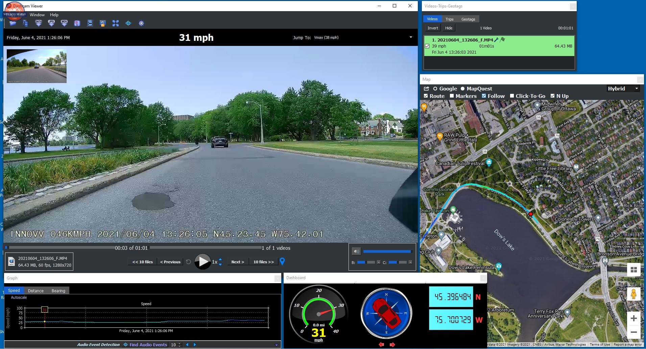The height and width of the screenshot is (349, 646).
Task: Click the export DATA toolbar icon
Action: [x=39, y=23]
